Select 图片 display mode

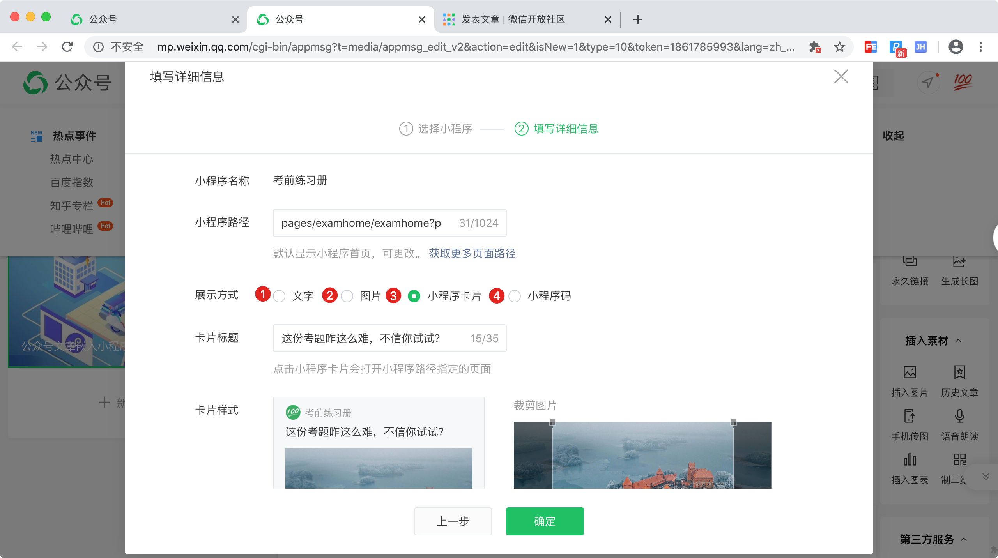point(347,296)
